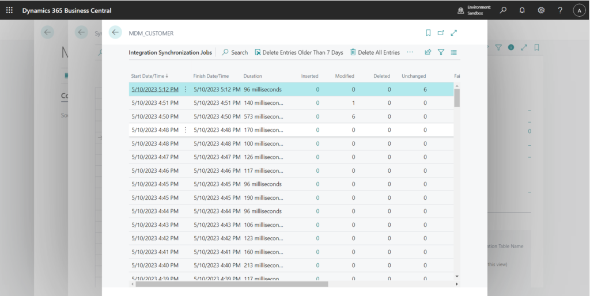
Task: Click horizontal scrollbar right arrow
Action: coord(457,284)
